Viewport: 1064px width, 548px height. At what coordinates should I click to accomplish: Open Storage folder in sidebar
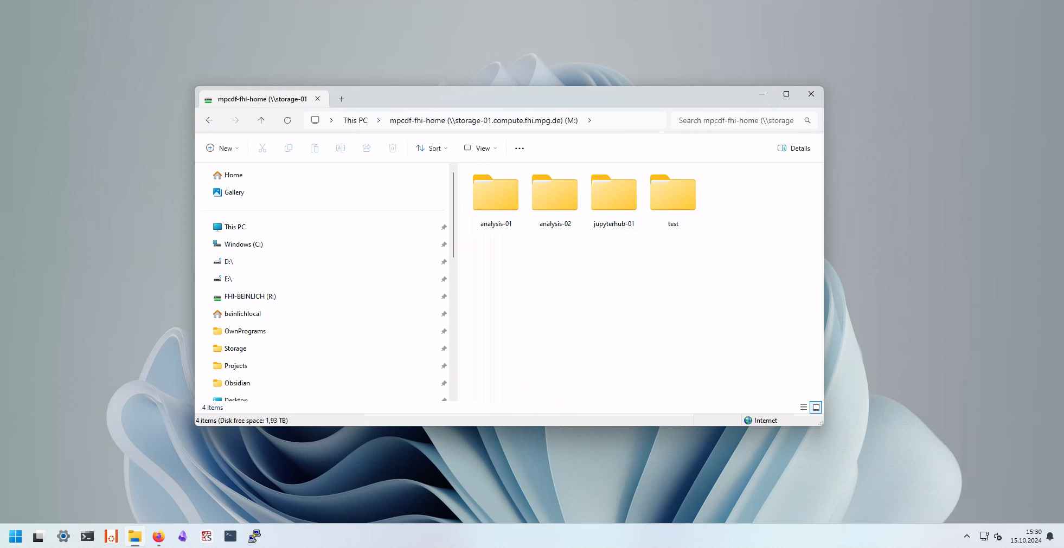point(235,349)
